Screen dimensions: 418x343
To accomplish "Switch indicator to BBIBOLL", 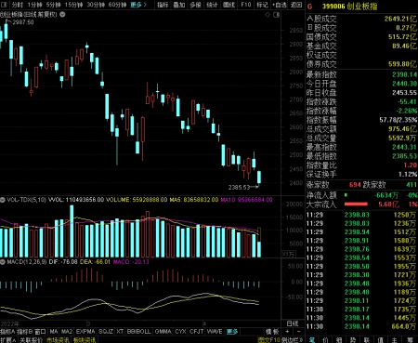I will (x=139, y=332).
